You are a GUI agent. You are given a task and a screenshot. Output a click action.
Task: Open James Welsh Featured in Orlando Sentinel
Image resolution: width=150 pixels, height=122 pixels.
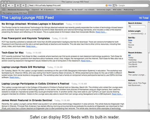27,100
